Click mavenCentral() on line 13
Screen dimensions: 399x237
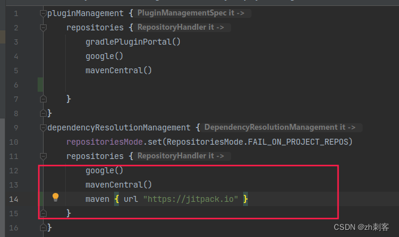[x=119, y=185]
